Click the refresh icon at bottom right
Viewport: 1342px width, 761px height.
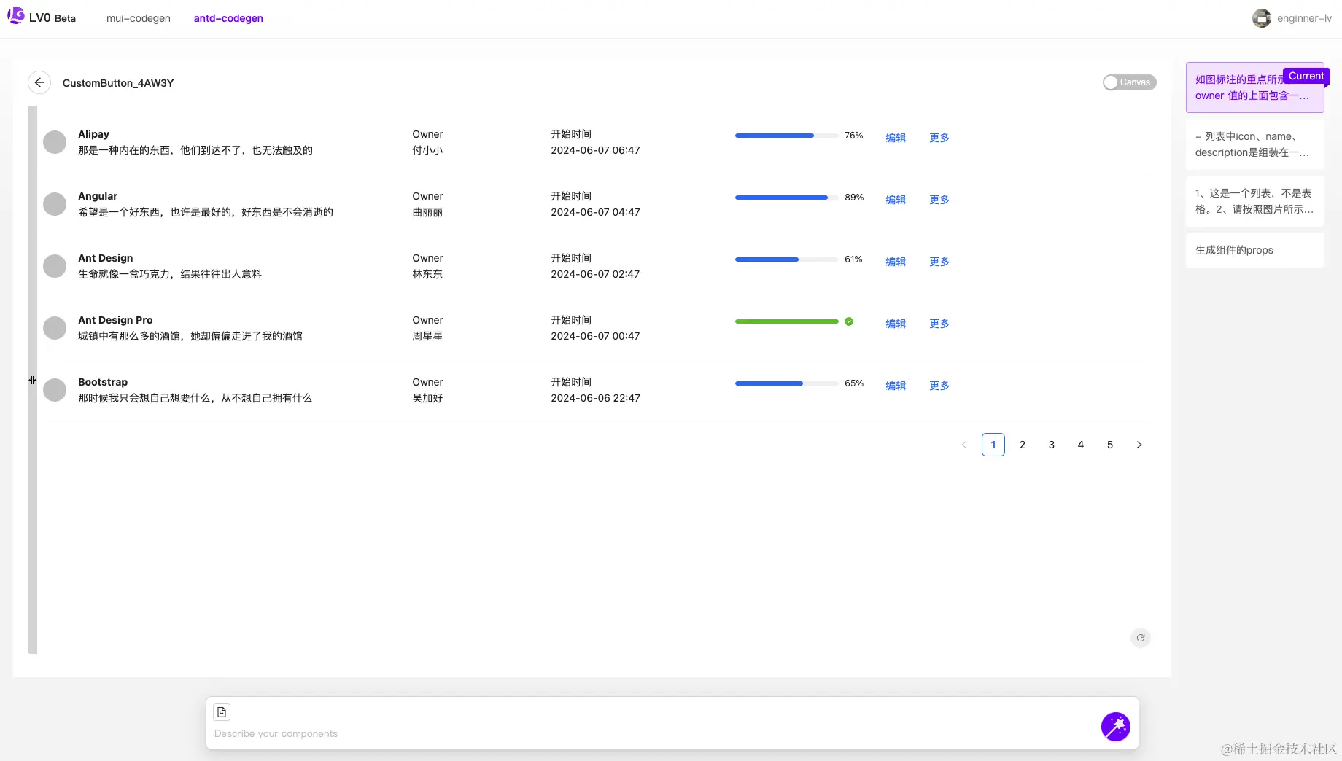(1140, 638)
